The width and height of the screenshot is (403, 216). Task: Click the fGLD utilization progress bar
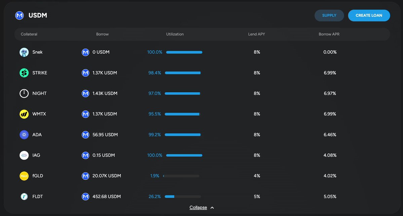[x=181, y=176]
